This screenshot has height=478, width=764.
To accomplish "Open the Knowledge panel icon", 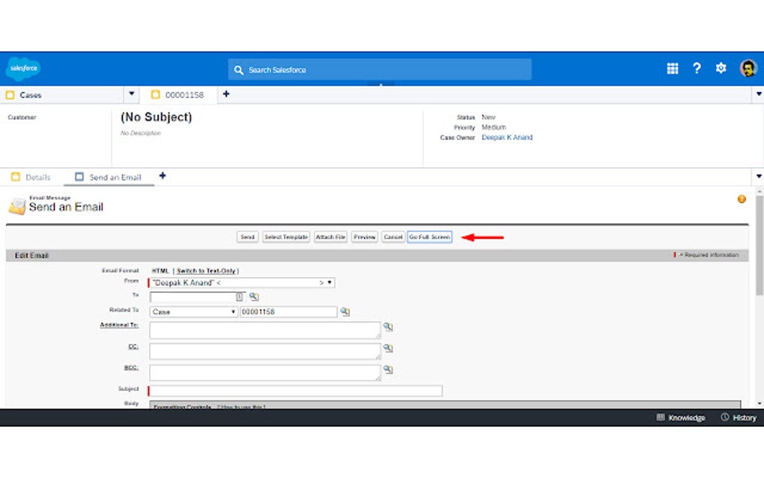I will pos(661,417).
